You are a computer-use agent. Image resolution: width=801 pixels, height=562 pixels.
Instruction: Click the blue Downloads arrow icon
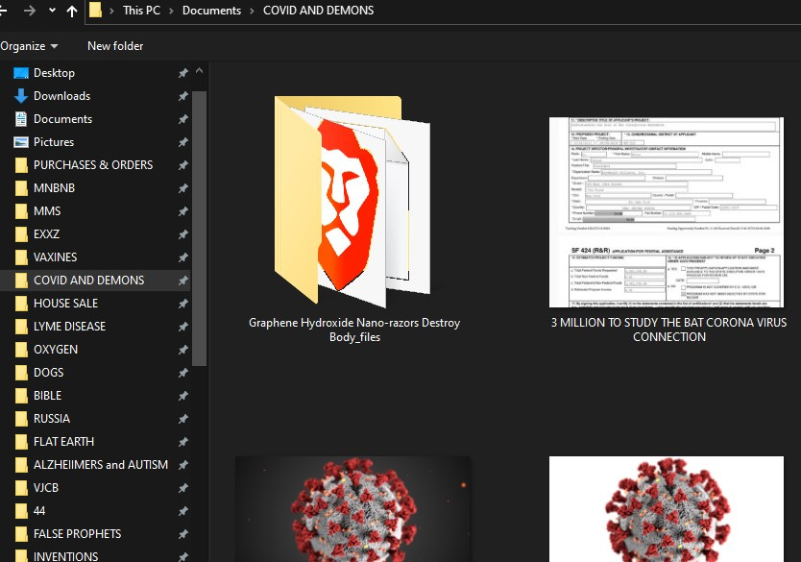click(x=21, y=96)
